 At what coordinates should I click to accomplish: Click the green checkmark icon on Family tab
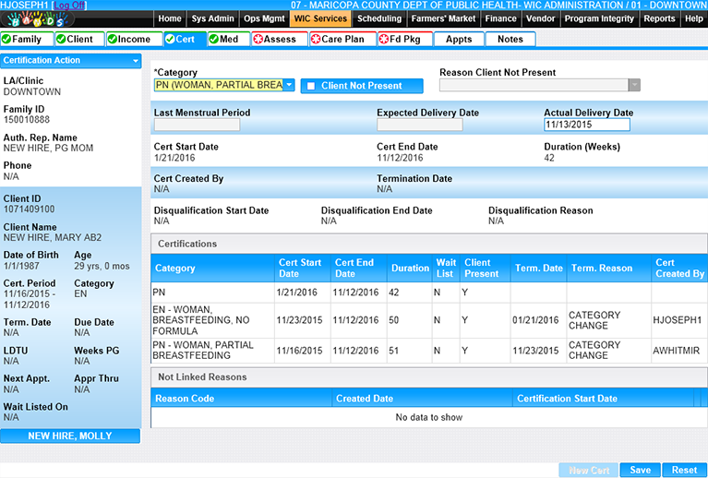coord(7,40)
